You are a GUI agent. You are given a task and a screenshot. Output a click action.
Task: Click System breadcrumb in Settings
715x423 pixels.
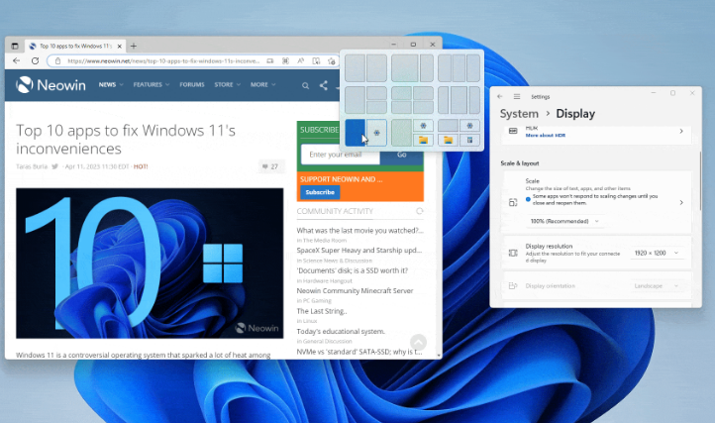point(519,114)
